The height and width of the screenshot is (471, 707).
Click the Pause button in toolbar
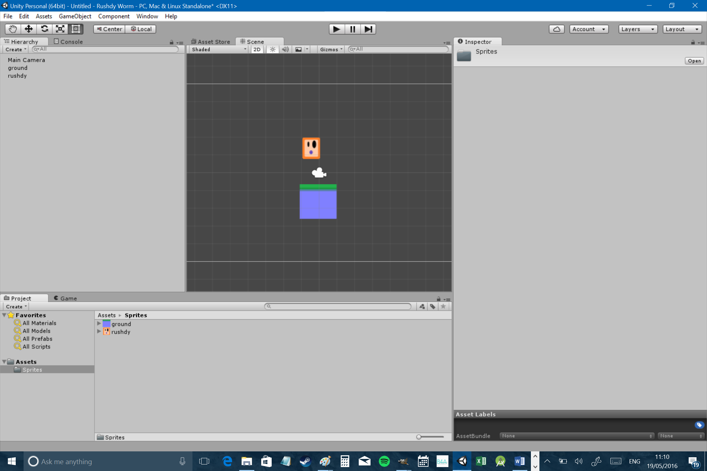pyautogui.click(x=352, y=29)
